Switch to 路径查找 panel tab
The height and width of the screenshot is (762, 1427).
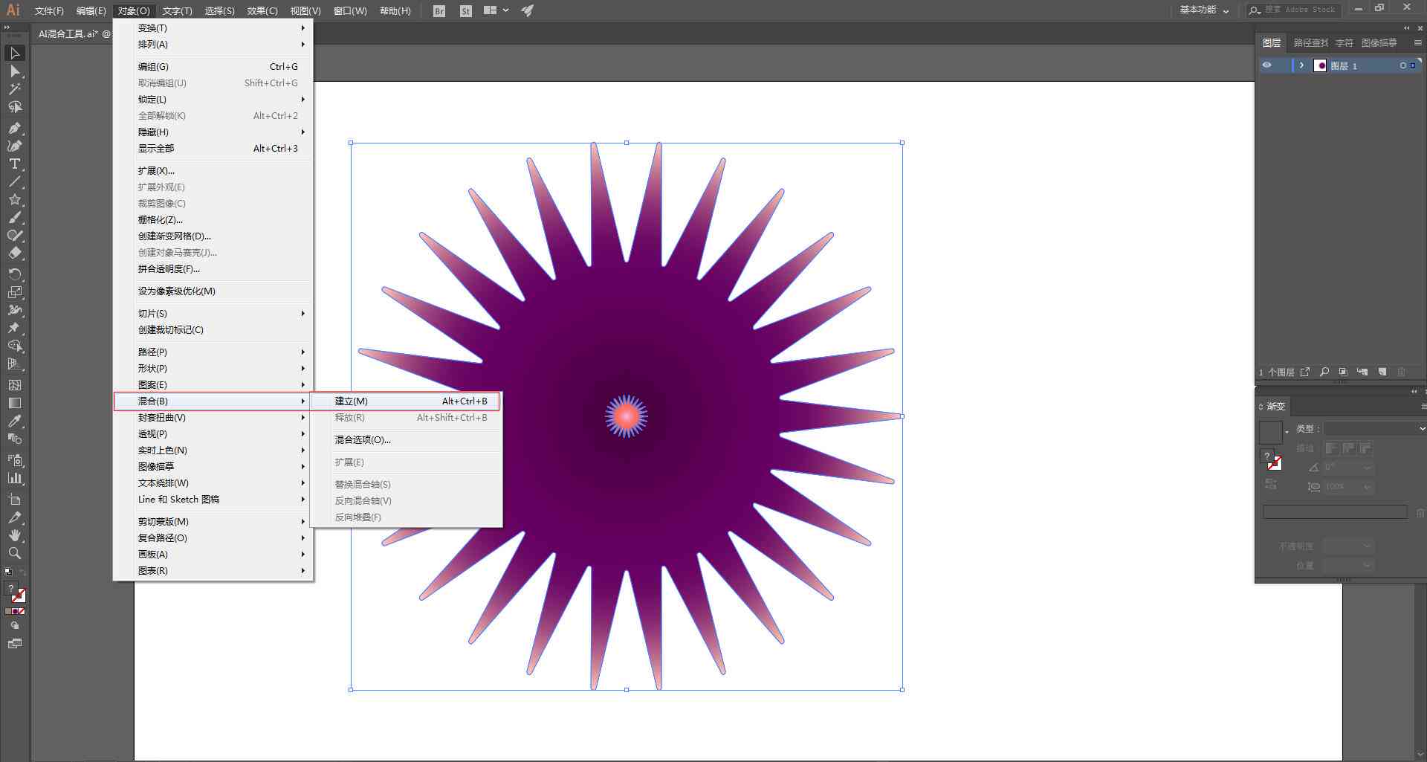(x=1310, y=43)
